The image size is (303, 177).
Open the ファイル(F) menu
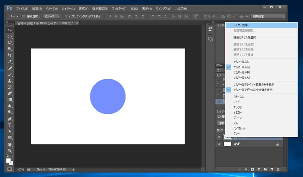pos(22,9)
